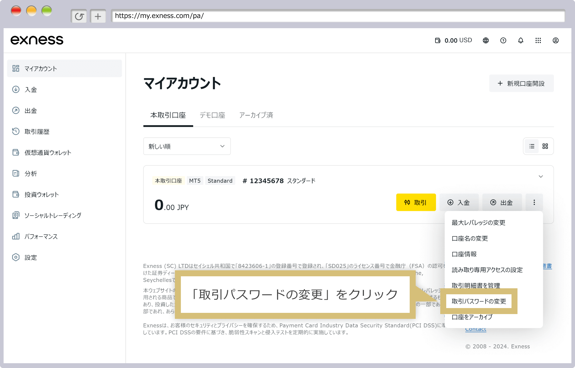Open 取引履歴 in the sidebar
This screenshot has width=575, height=368.
pos(64,131)
